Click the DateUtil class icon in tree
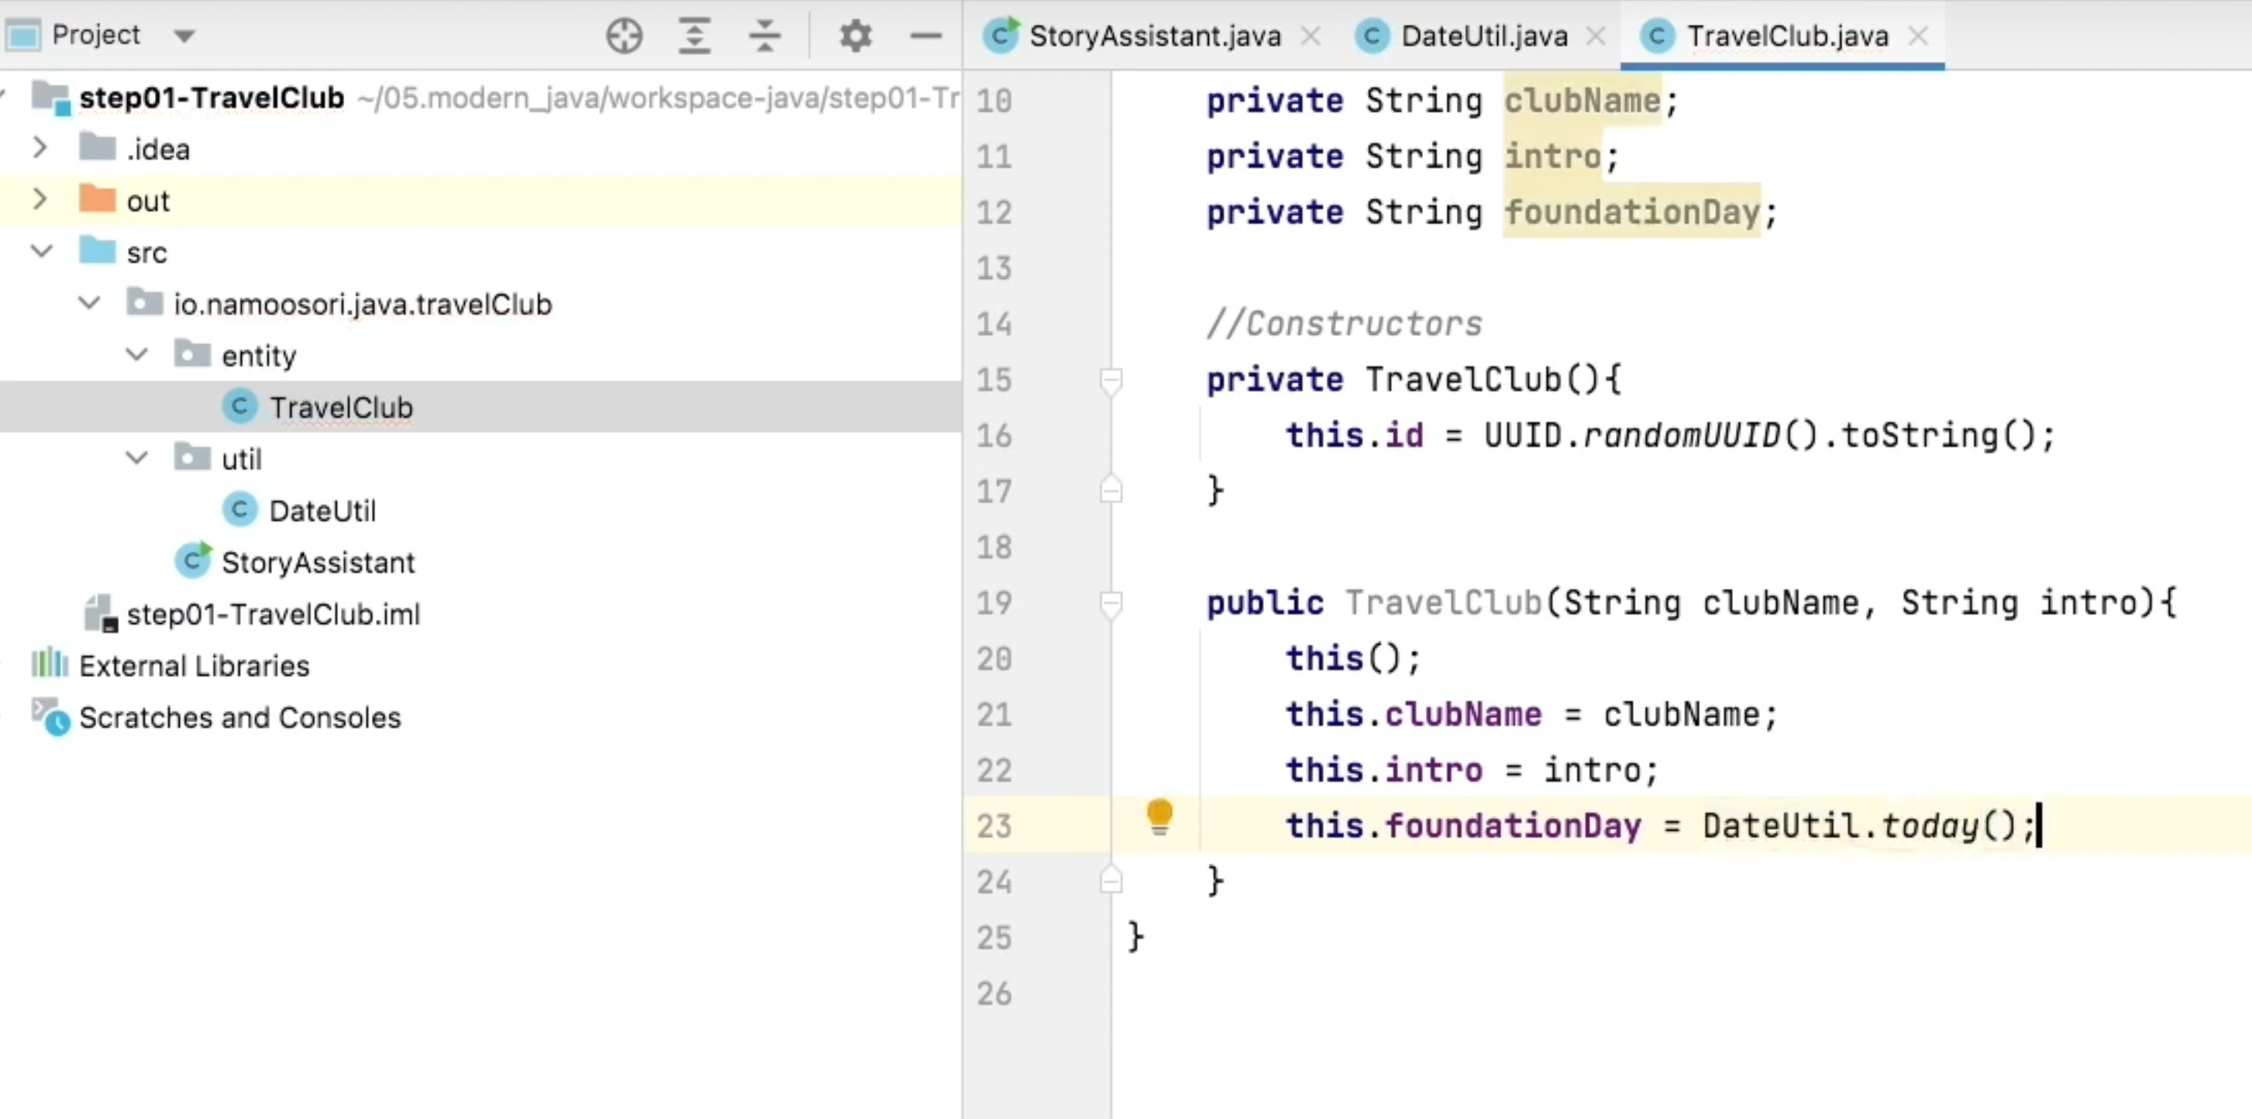Viewport: 2252px width, 1119px height. (239, 510)
